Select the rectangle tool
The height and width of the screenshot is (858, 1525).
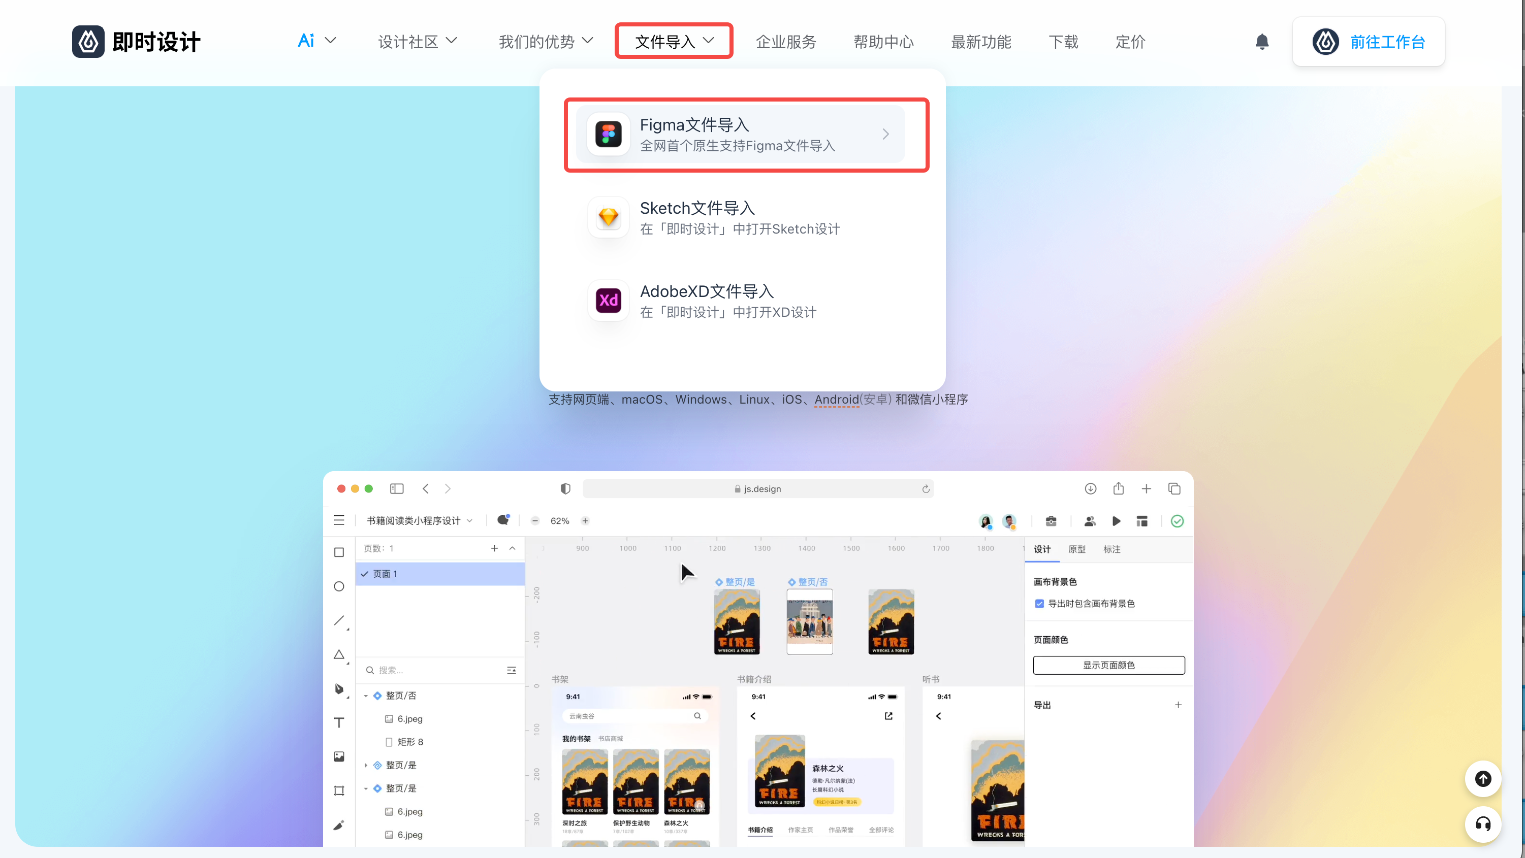(x=339, y=553)
